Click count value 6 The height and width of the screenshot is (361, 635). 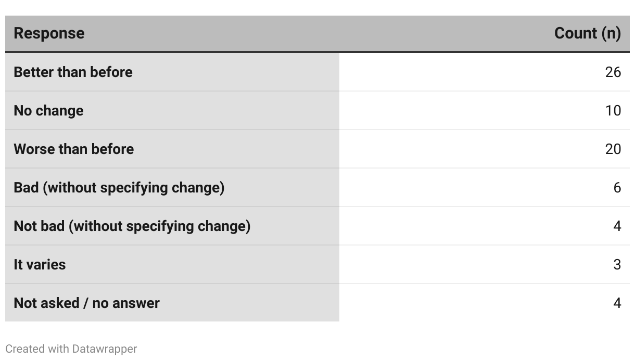(x=617, y=187)
